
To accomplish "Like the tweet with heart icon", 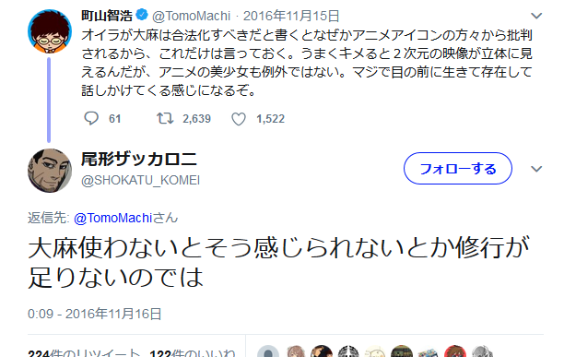I will (x=239, y=119).
